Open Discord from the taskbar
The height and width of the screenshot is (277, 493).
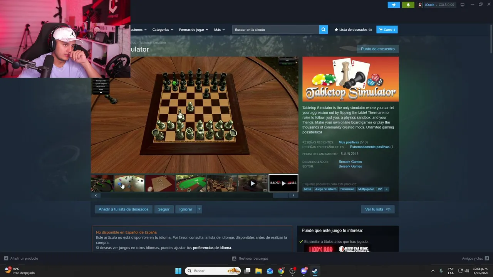click(304, 271)
